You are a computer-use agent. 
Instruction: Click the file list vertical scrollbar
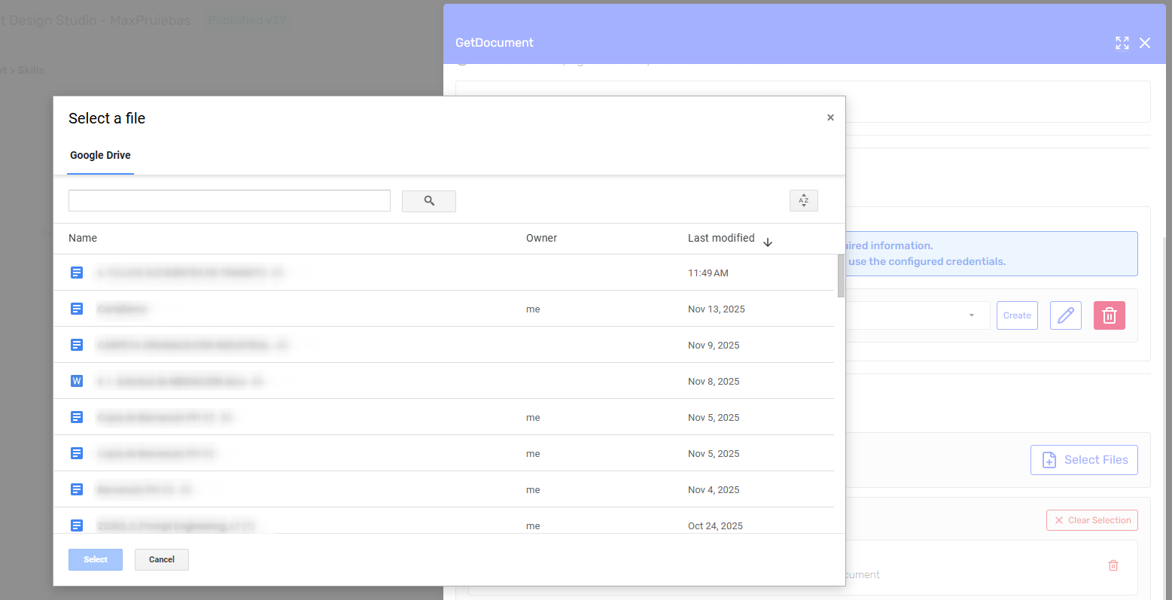(x=840, y=276)
